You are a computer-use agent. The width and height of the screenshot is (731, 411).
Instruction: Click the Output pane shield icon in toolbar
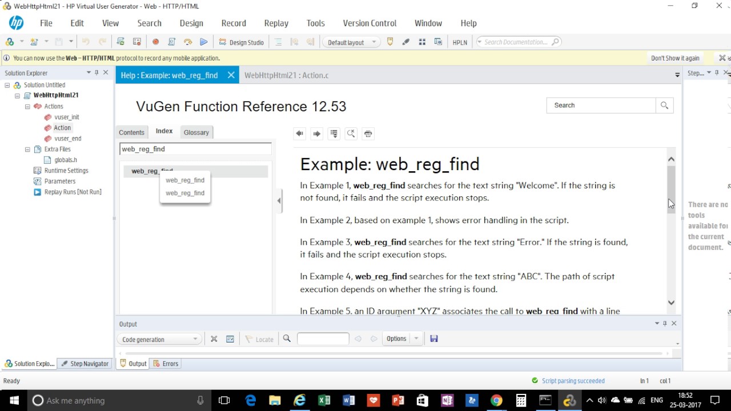[391, 42]
